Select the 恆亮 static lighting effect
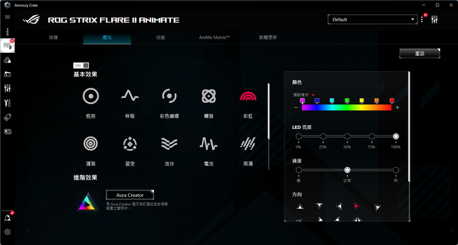 click(90, 96)
